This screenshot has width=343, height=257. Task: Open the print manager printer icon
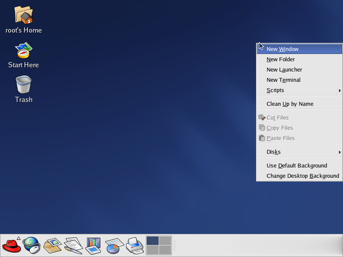(x=135, y=246)
